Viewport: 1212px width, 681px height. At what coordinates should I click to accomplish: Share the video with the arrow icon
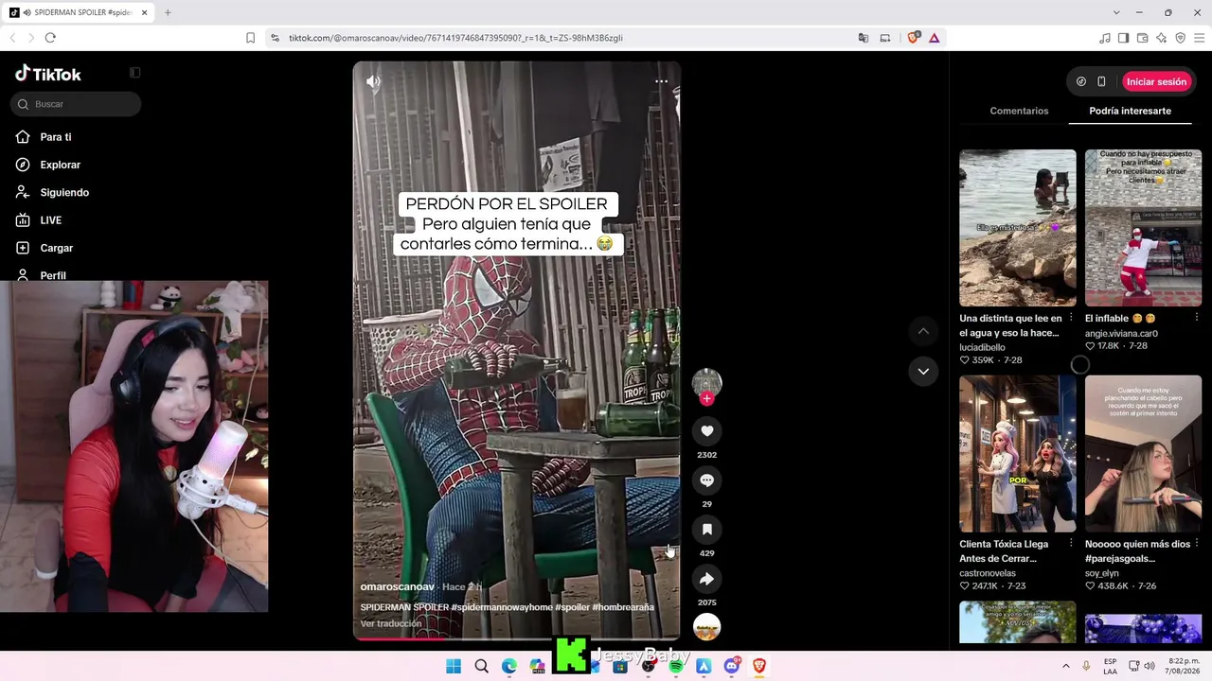(x=706, y=579)
